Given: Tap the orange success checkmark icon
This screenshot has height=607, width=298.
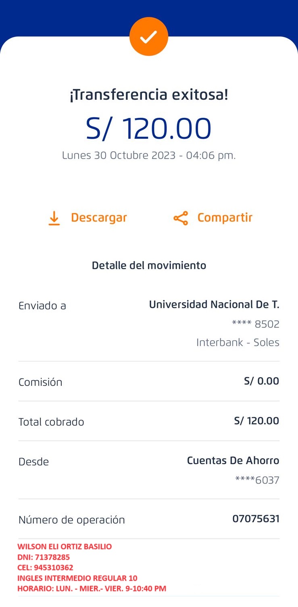Looking at the screenshot, I should tap(149, 37).
